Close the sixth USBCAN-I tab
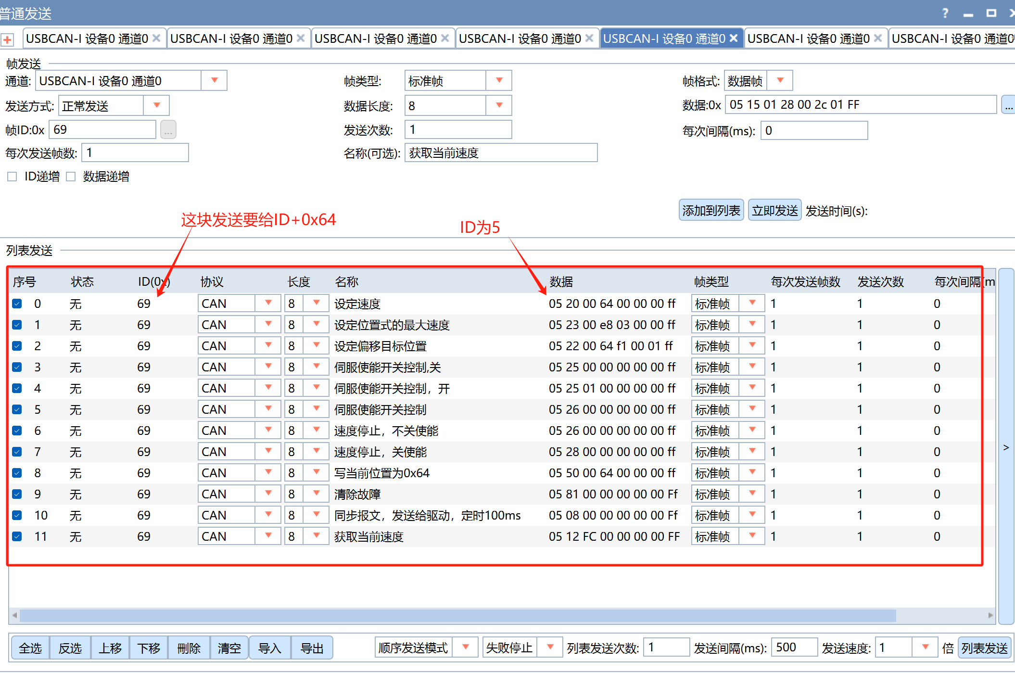The height and width of the screenshot is (673, 1015). point(878,38)
